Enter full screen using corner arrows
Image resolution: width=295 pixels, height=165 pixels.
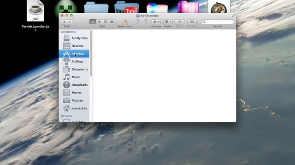point(234,16)
